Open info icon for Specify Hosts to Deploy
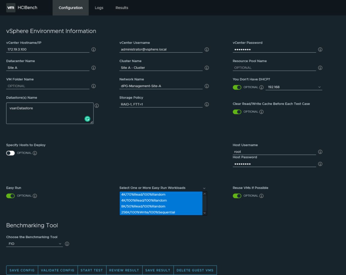 pos(35,153)
